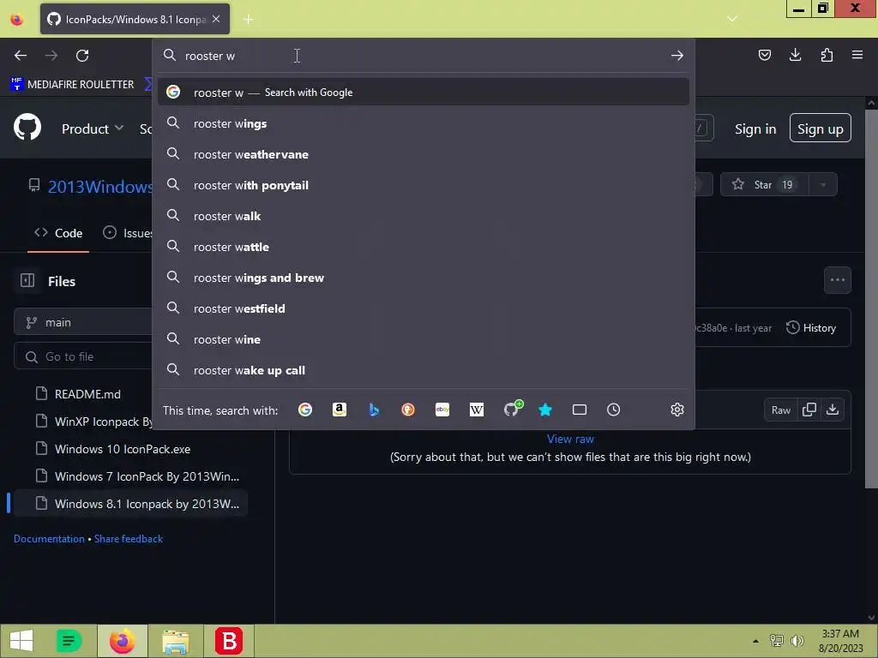This screenshot has width=878, height=658.
Task: Add GitHub search engine icon
Action: 511,409
